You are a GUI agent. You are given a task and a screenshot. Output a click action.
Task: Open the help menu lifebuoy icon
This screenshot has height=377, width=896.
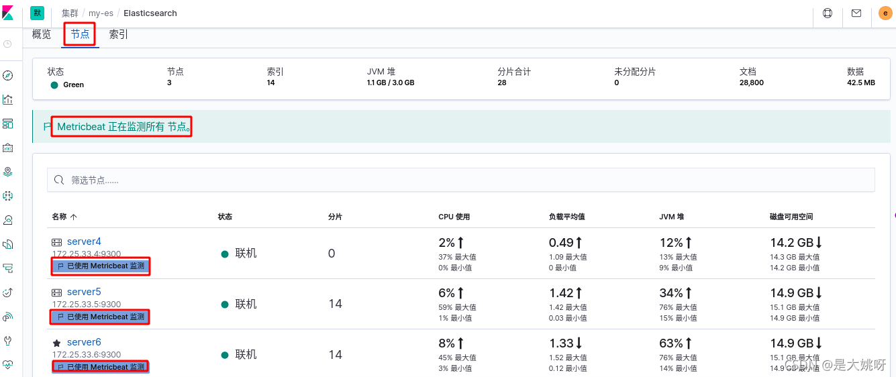[x=828, y=13]
